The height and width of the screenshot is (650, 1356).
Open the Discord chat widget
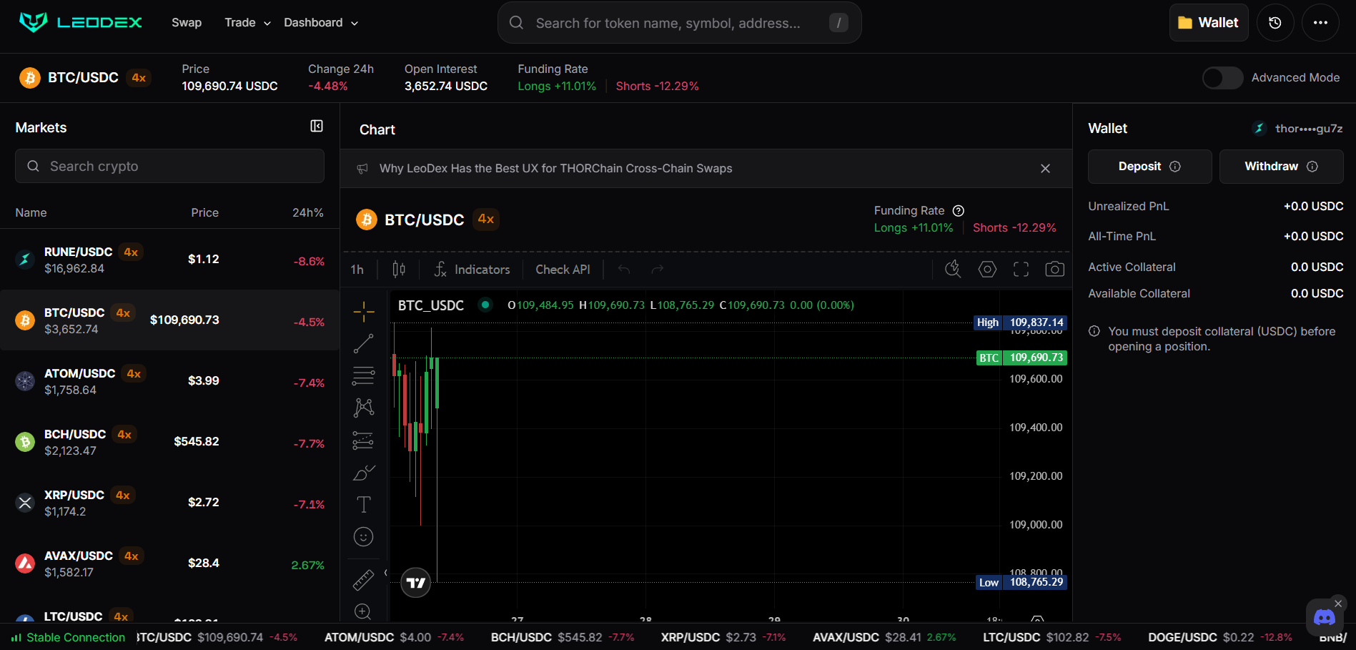click(1324, 618)
